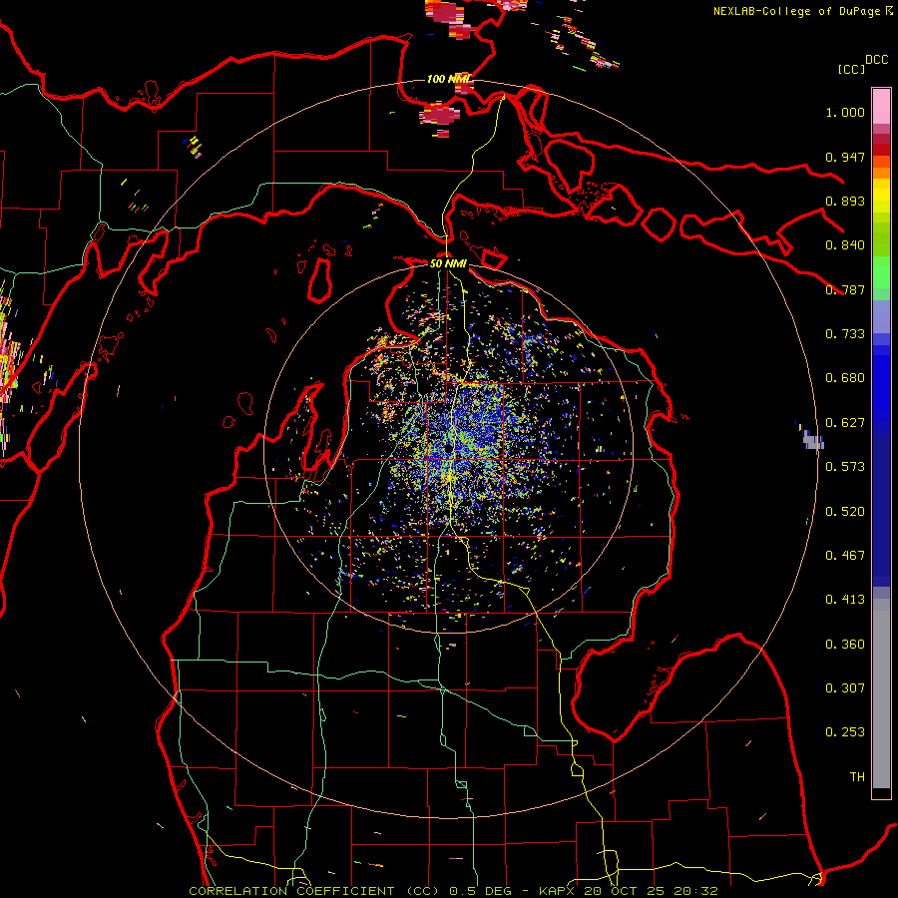Click the isolated gray echo east of the outer ring
The height and width of the screenshot is (898, 898).
tap(812, 441)
